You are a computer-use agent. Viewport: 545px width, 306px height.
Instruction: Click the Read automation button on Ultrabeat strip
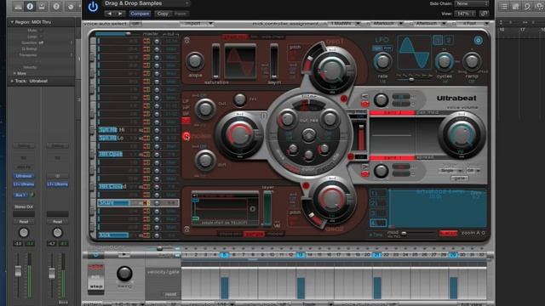pyautogui.click(x=24, y=221)
